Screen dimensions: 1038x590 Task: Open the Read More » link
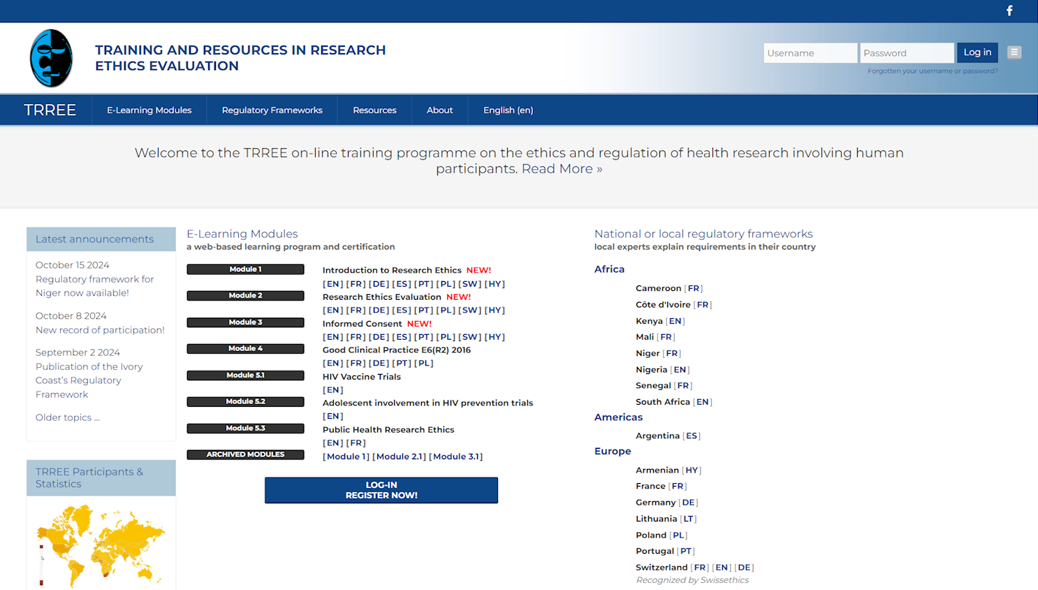[x=562, y=169]
